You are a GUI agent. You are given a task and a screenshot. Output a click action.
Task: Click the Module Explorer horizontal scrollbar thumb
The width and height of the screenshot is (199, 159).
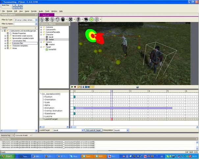[11, 130]
